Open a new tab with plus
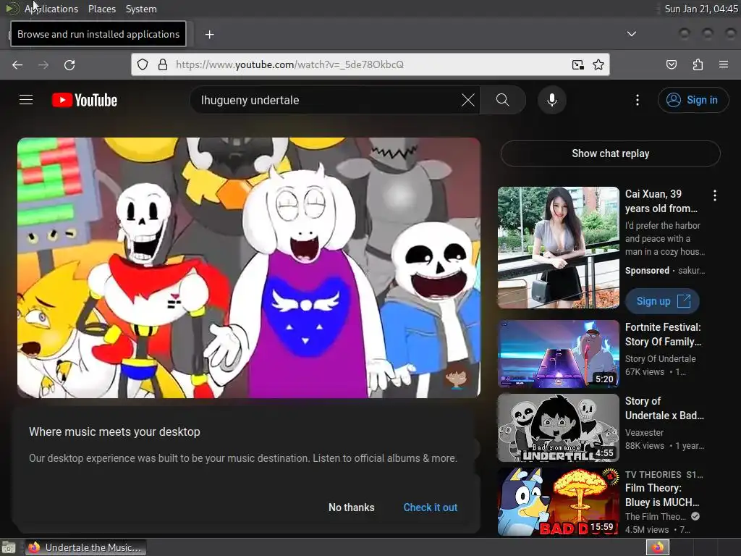Image resolution: width=741 pixels, height=556 pixels. click(210, 35)
